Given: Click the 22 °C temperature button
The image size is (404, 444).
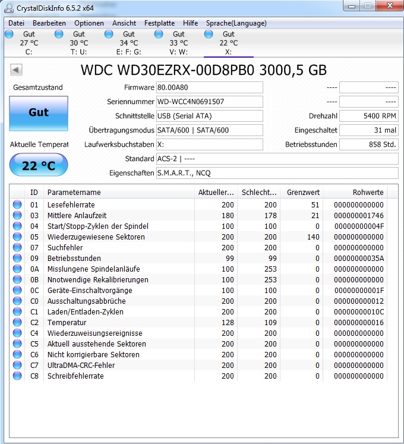Looking at the screenshot, I should pyautogui.click(x=39, y=165).
